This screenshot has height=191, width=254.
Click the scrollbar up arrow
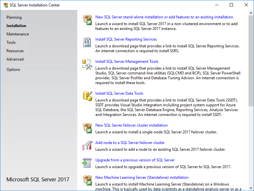click(x=251, y=13)
